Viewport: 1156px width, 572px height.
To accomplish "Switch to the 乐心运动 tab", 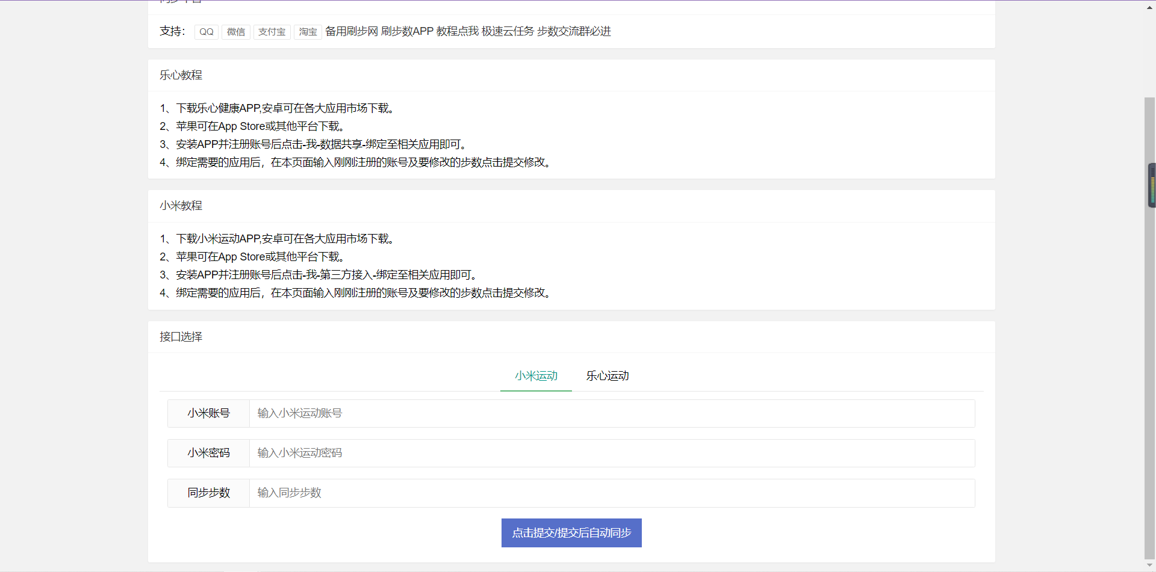I will click(608, 376).
